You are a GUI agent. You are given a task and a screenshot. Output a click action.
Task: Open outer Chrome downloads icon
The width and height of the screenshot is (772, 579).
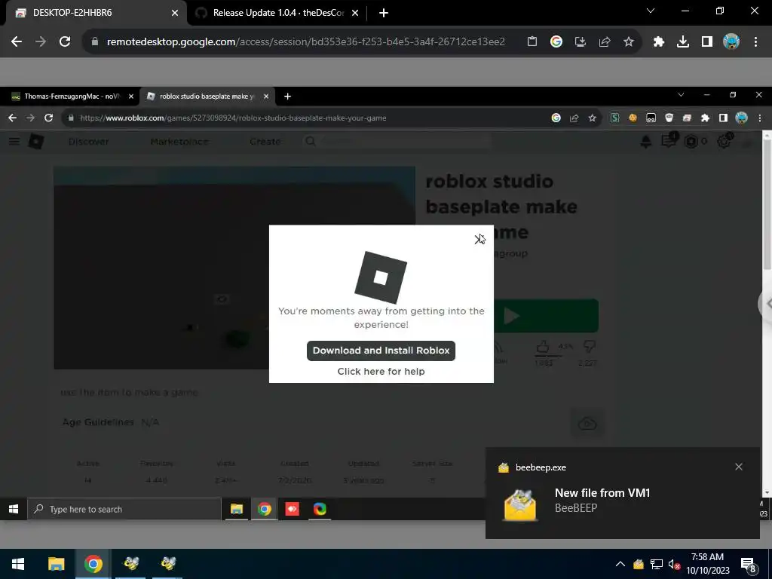(683, 42)
